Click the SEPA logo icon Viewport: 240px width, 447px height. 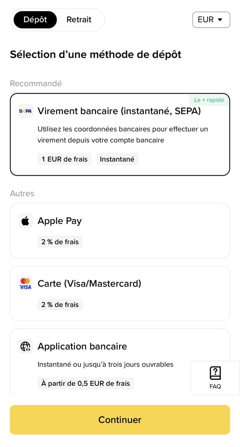pos(25,111)
